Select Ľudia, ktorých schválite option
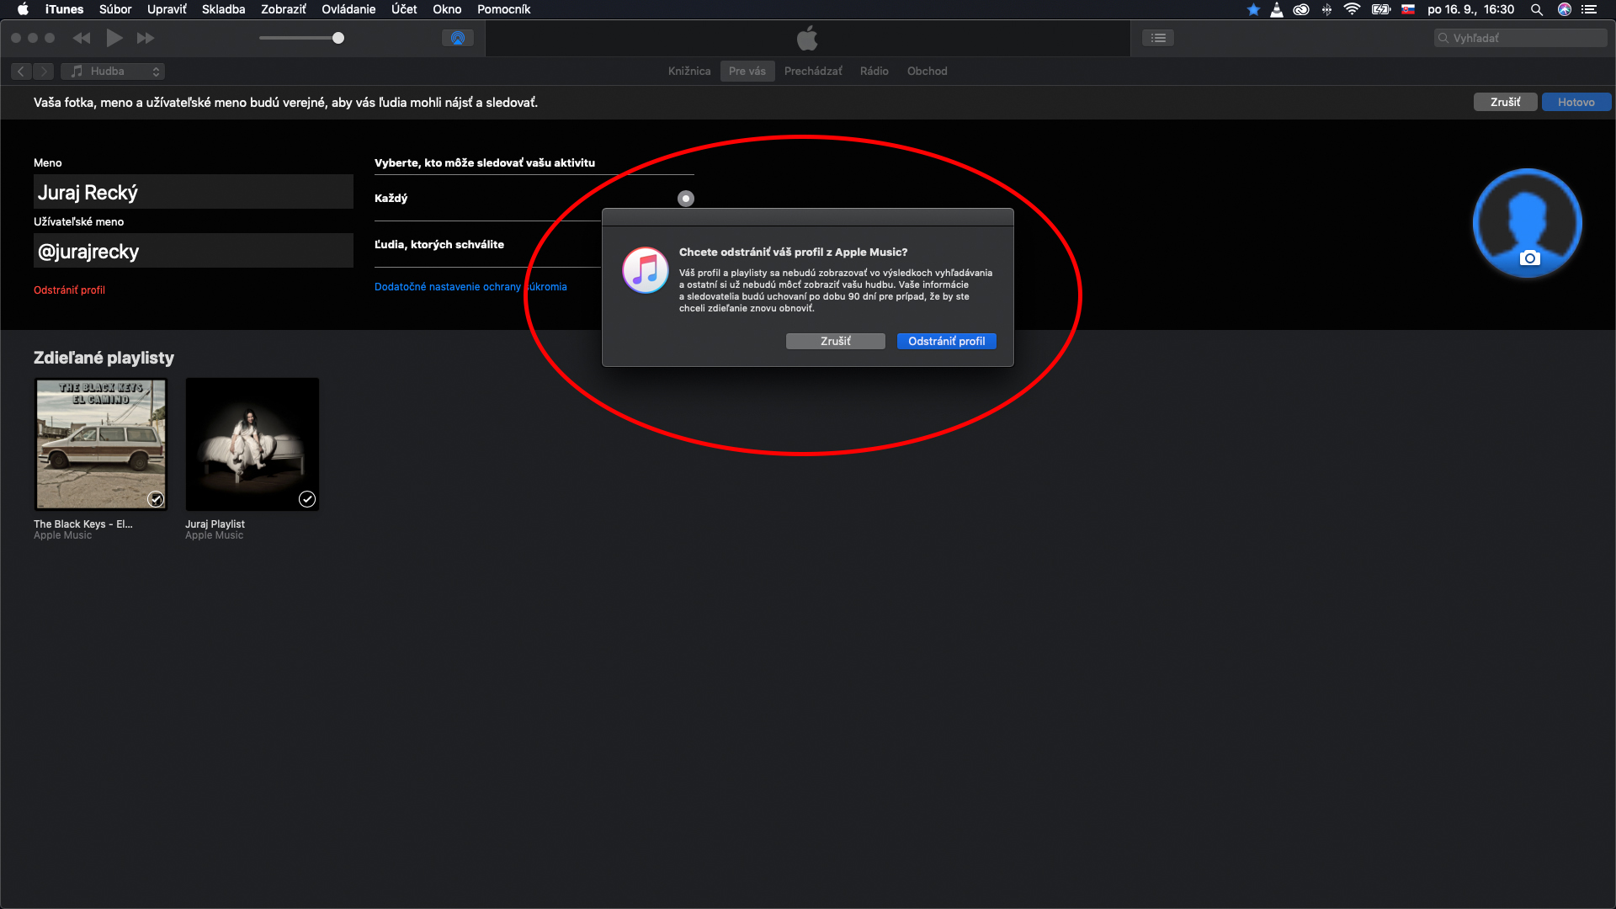1616x909 pixels. [439, 245]
